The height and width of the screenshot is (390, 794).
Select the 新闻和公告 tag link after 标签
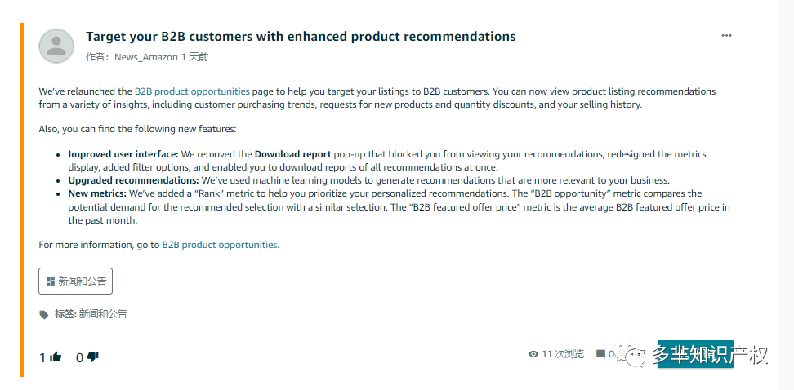tap(103, 313)
